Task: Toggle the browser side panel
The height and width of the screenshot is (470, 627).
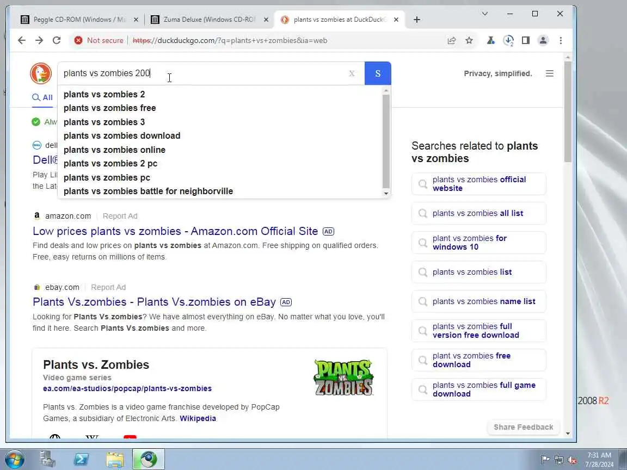Action: (525, 40)
